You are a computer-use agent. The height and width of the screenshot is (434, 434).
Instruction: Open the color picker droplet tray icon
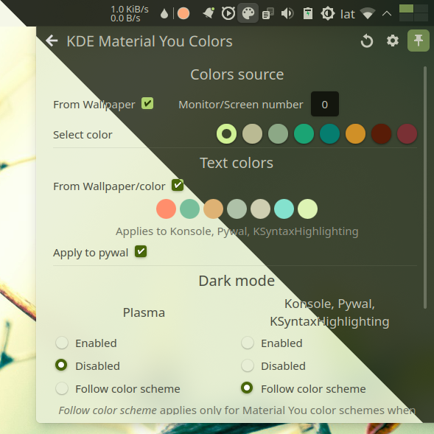click(164, 13)
